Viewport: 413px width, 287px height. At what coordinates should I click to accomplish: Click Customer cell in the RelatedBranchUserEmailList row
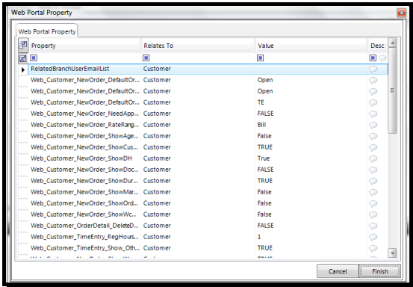tap(198, 69)
